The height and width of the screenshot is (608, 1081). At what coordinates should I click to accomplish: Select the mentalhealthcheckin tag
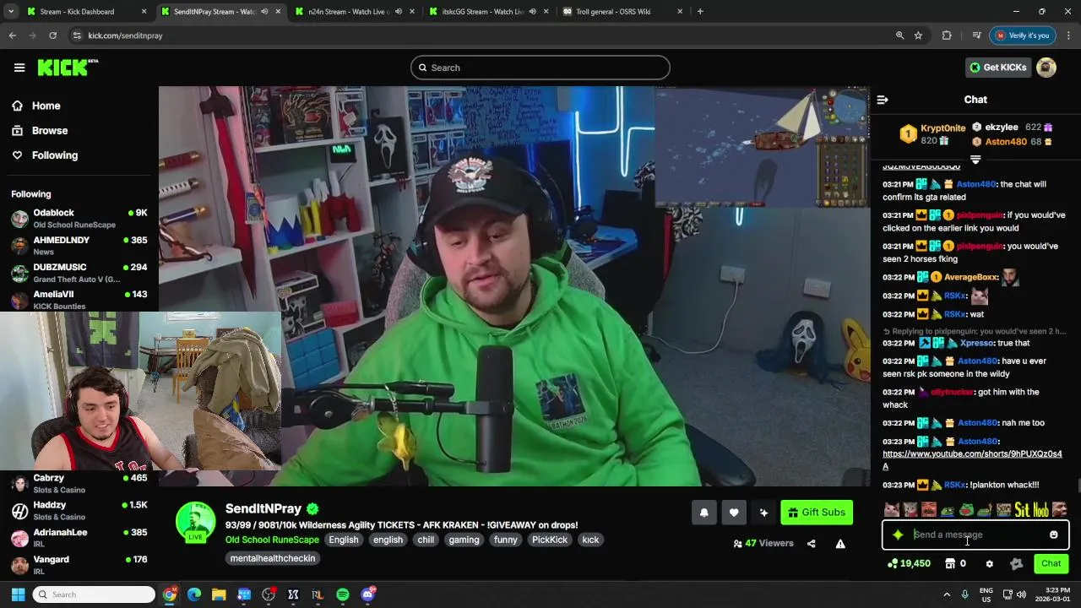point(273,558)
